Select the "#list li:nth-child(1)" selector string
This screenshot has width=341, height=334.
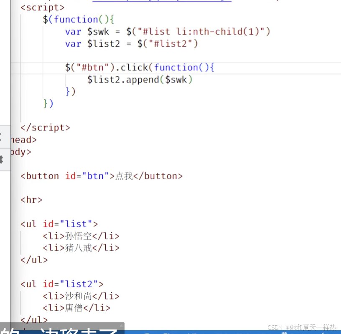201,32
